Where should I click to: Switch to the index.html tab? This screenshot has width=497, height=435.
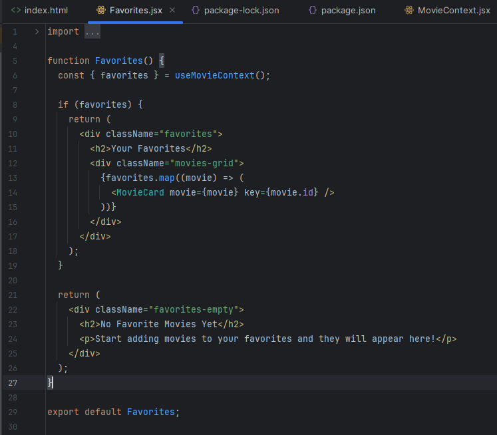45,11
